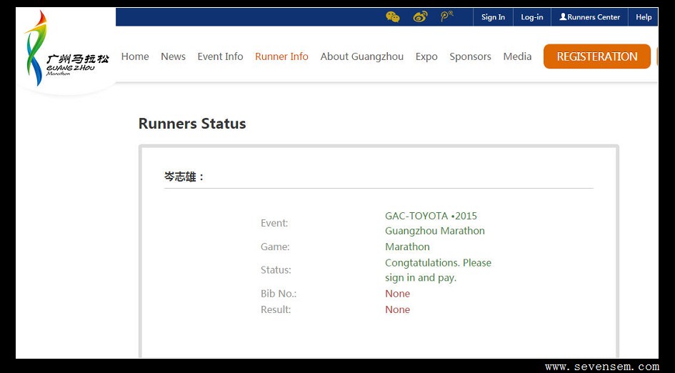The height and width of the screenshot is (373, 675).
Task: Click the Event: label
Action: 274,223
